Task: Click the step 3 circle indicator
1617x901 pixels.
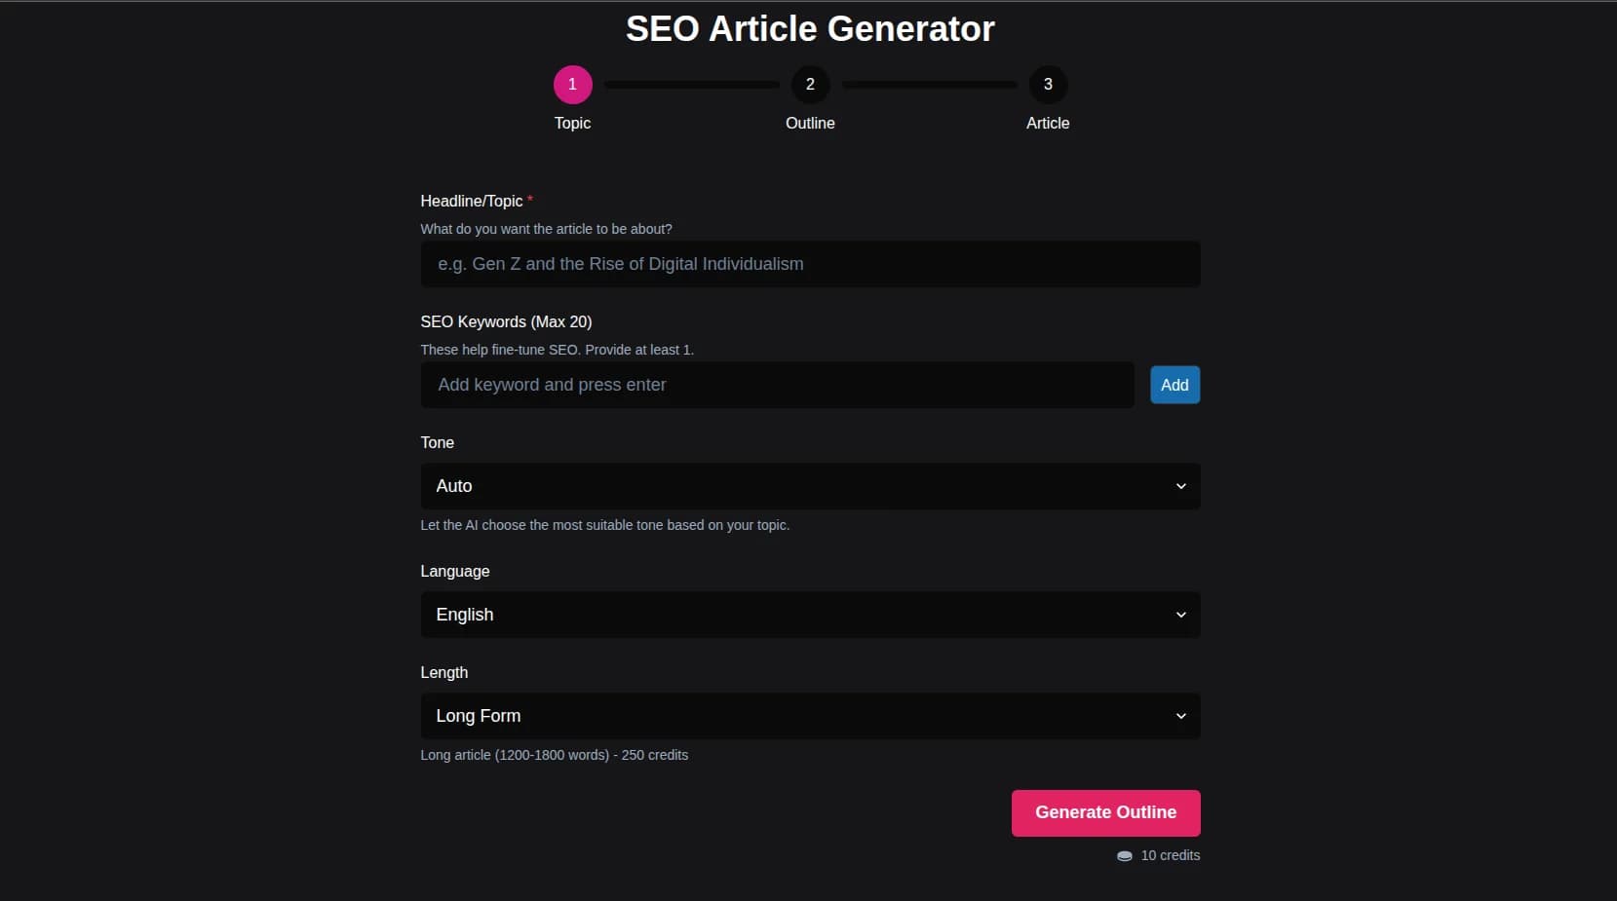Action: pos(1048,85)
